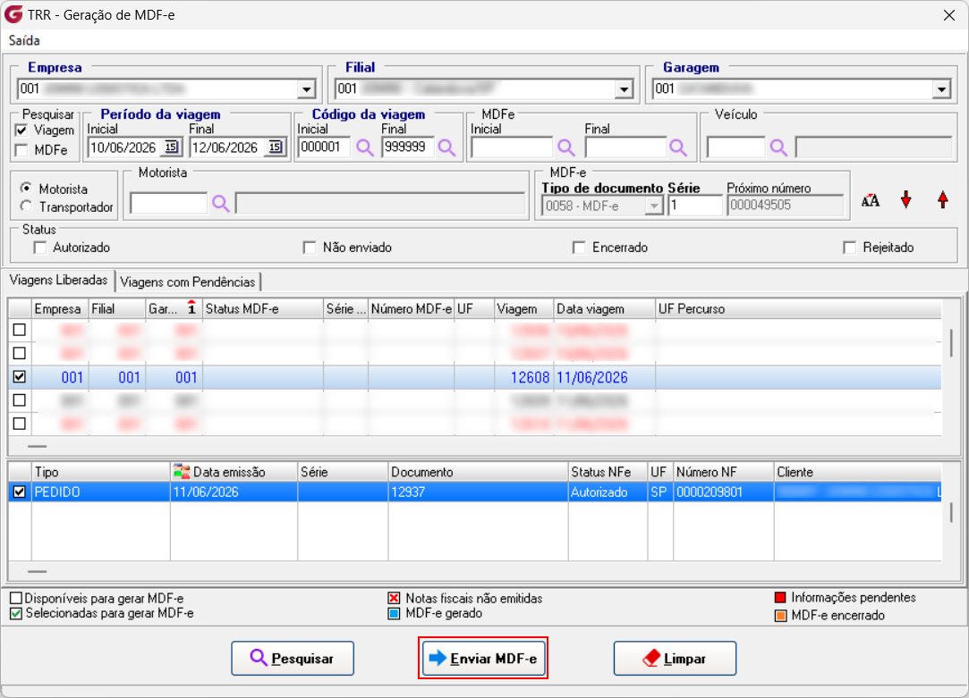Click the Autorizado status NFe cell

pyautogui.click(x=608, y=492)
